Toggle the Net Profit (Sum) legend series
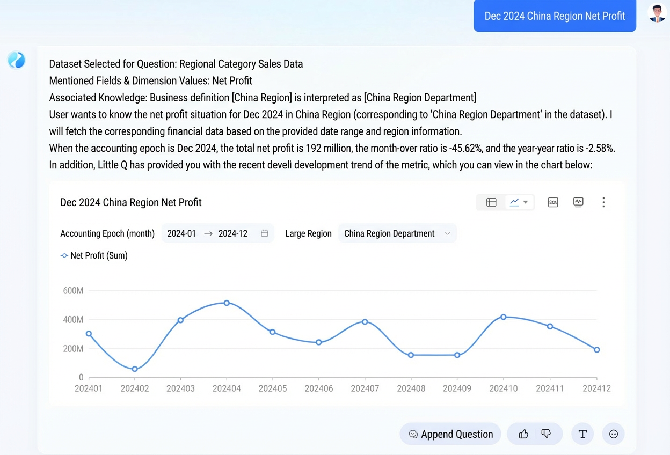This screenshot has height=455, width=670. 94,256
